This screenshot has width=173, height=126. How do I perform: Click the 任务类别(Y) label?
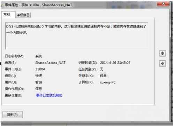(x=88, y=69)
